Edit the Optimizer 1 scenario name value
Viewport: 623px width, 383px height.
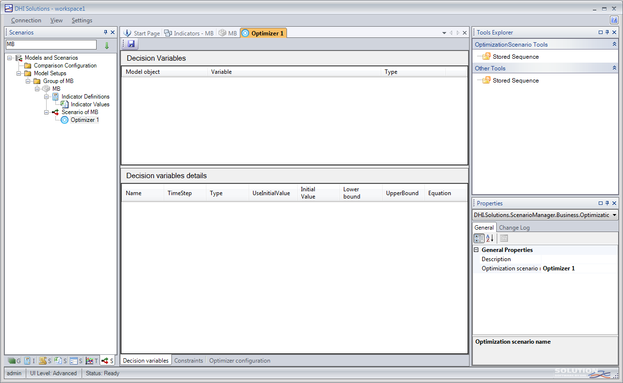tap(579, 268)
